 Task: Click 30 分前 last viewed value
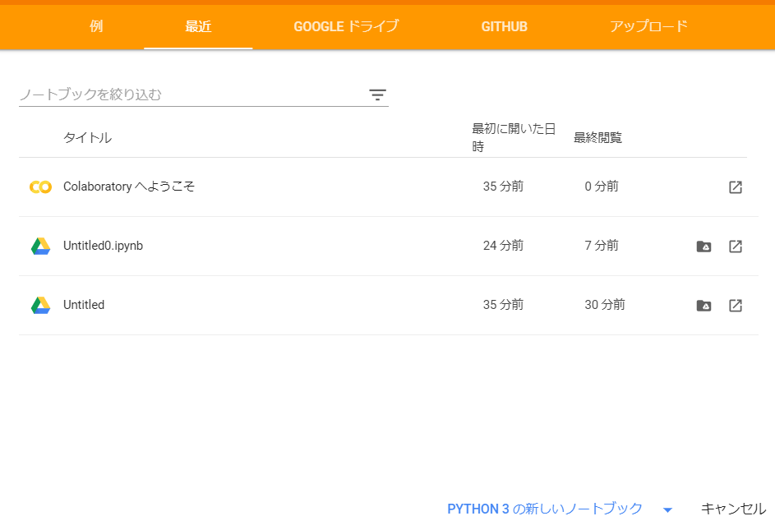(x=605, y=305)
